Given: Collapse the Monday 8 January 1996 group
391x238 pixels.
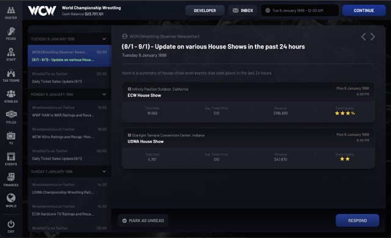Looking at the screenshot, I should tap(104, 95).
